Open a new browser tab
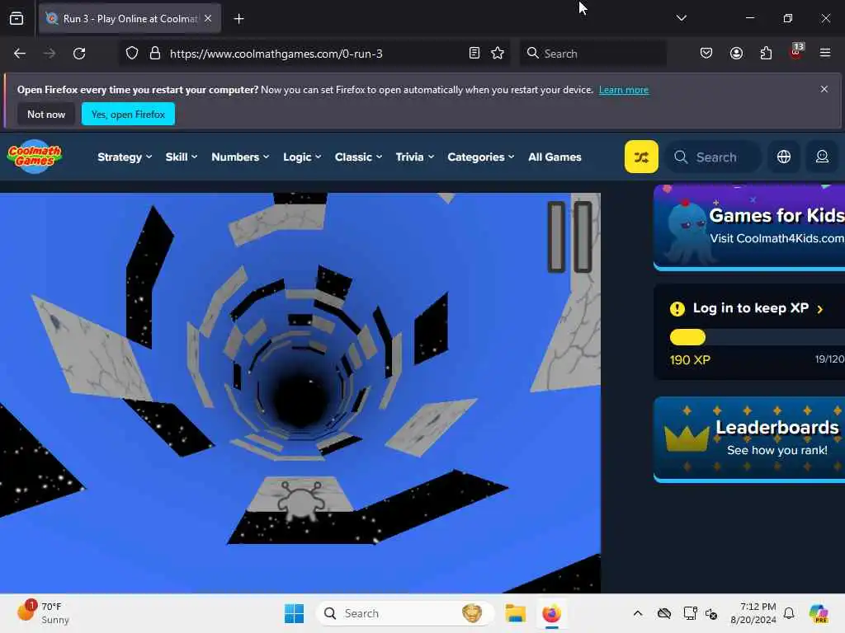Screen dimensions: 845x633 [238, 19]
